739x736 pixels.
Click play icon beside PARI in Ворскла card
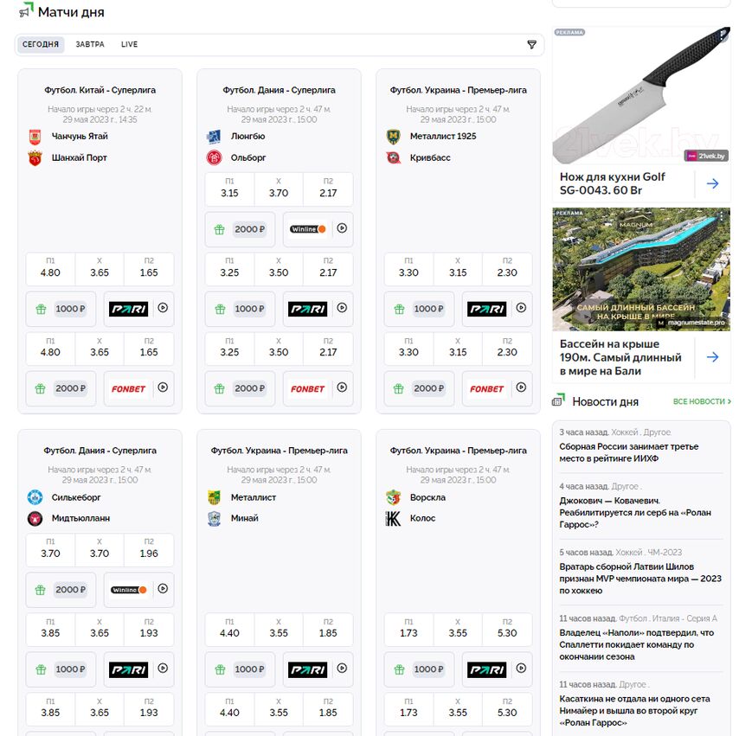[x=521, y=669]
